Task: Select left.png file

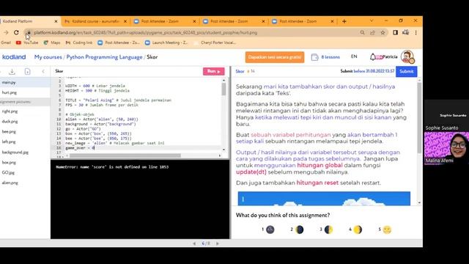Action: [x=9, y=142]
